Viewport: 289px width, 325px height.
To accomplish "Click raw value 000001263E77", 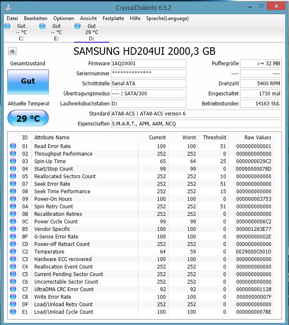I will (254, 229).
